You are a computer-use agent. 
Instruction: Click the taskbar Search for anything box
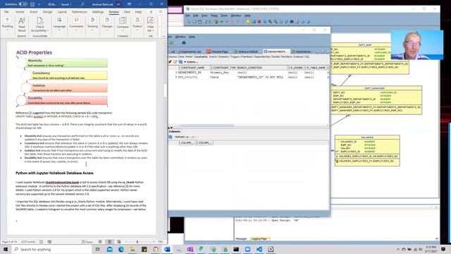51,249
